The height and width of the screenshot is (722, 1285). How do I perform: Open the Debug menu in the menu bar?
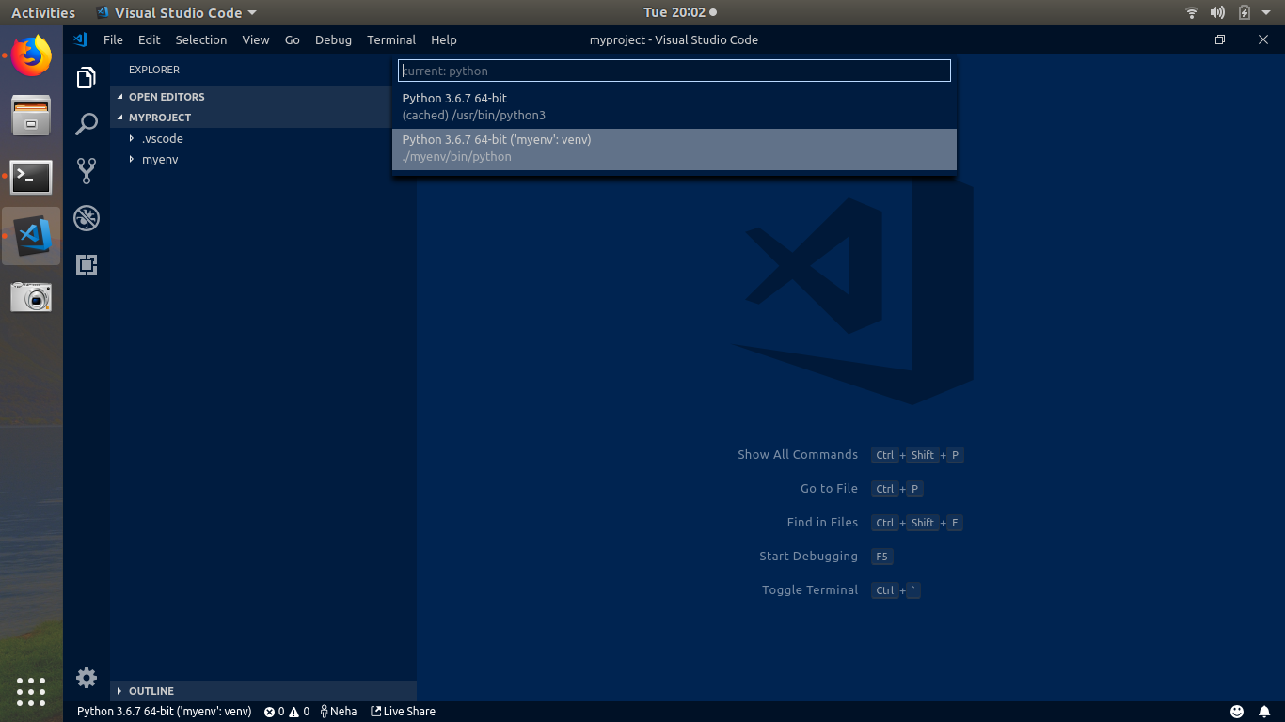click(x=333, y=39)
